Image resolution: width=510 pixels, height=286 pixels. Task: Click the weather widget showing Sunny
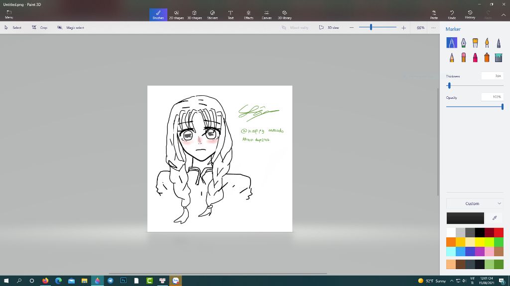tap(432, 281)
